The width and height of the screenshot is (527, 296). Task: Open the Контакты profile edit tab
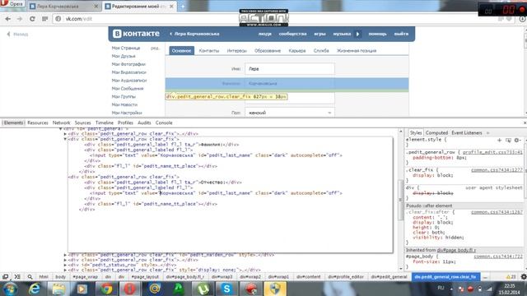coord(208,51)
